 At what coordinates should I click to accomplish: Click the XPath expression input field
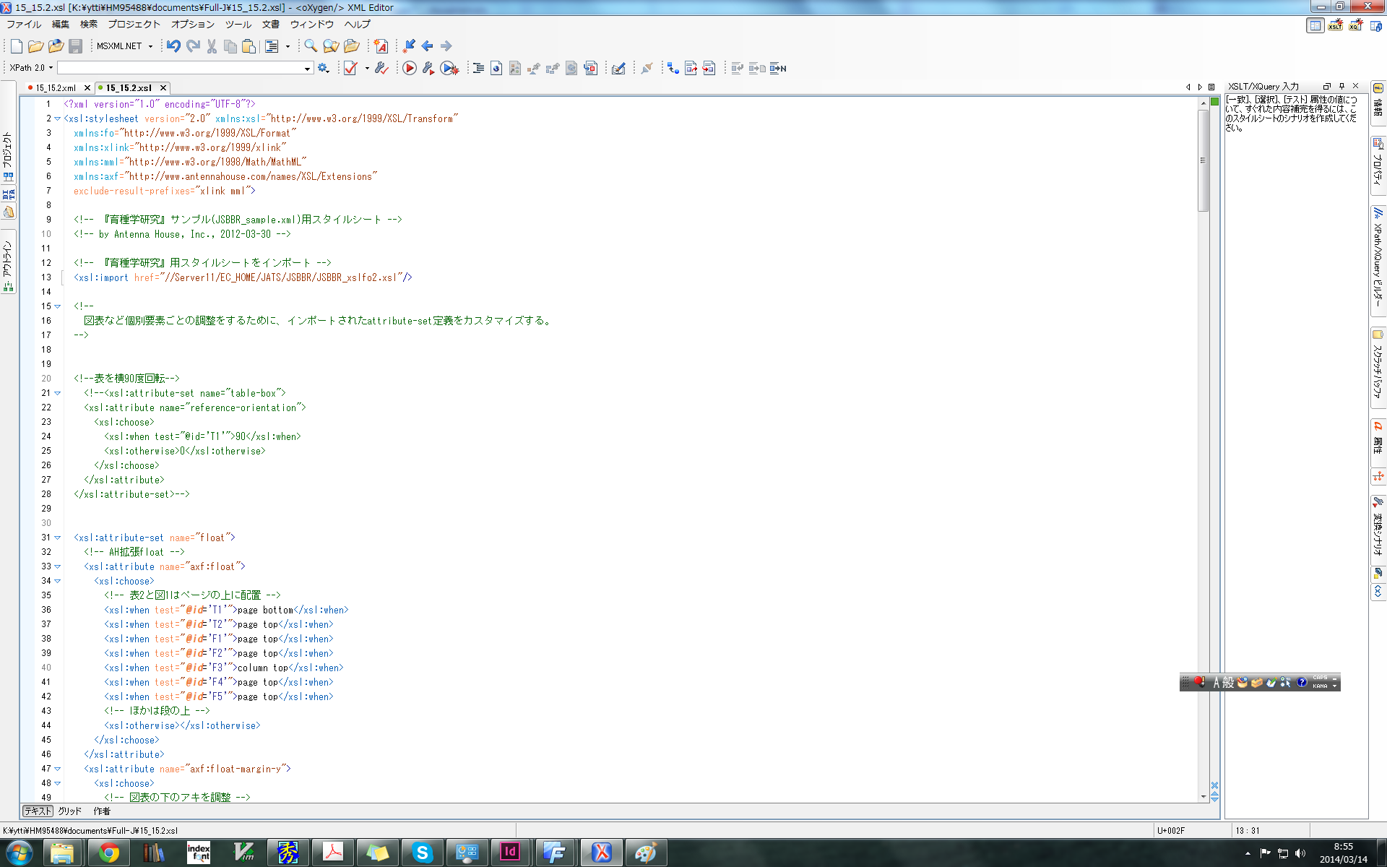point(181,68)
